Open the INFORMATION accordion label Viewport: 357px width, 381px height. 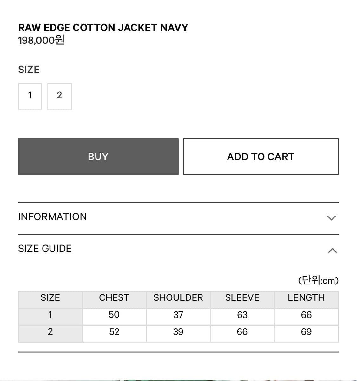(52, 217)
